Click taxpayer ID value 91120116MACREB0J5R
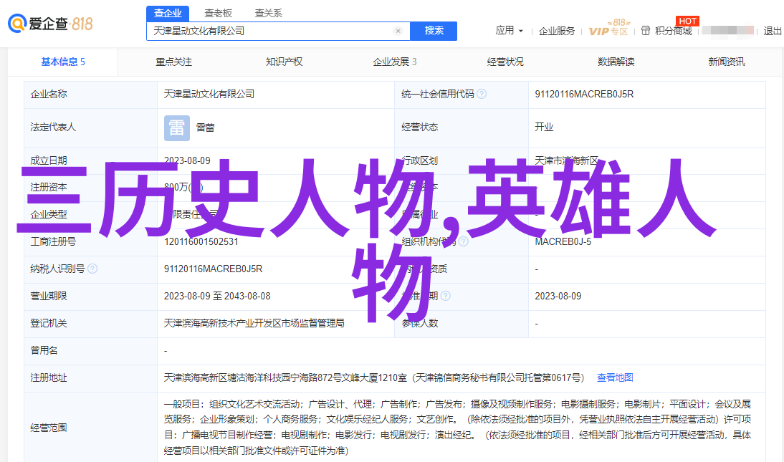Screen dimensions: 784x462 click(213, 269)
